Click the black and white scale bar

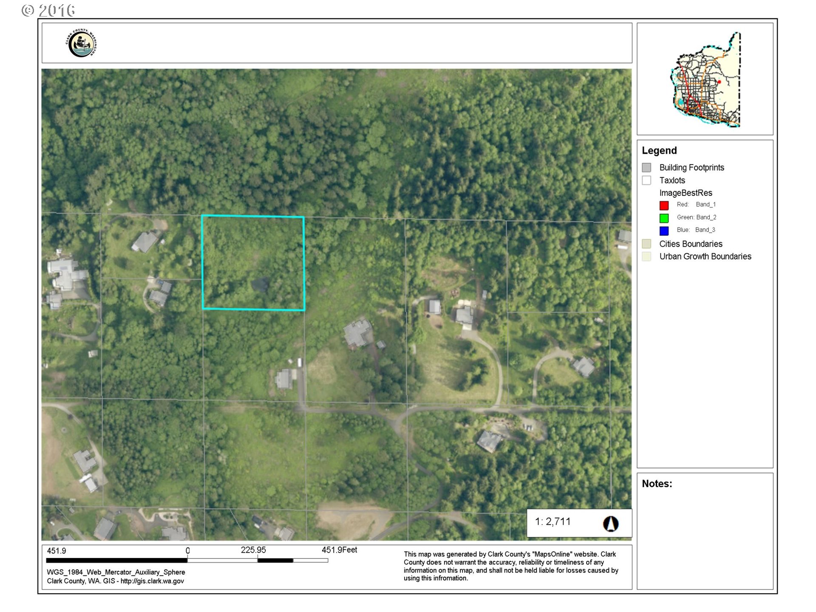187,561
